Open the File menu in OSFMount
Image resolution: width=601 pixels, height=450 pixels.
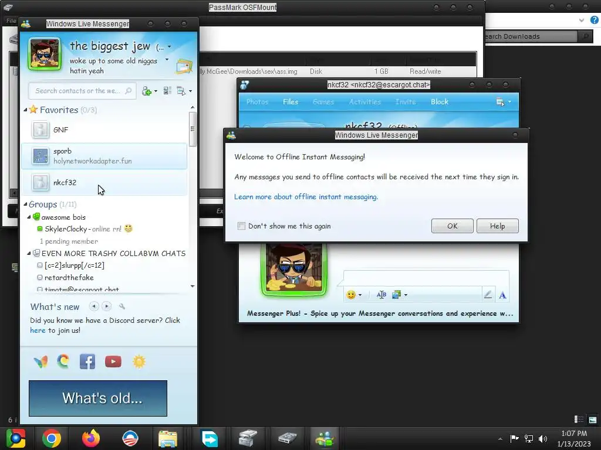pyautogui.click(x=11, y=21)
